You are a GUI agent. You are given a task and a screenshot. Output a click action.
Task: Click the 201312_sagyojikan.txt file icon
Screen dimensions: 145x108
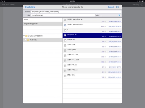tap(65, 20)
